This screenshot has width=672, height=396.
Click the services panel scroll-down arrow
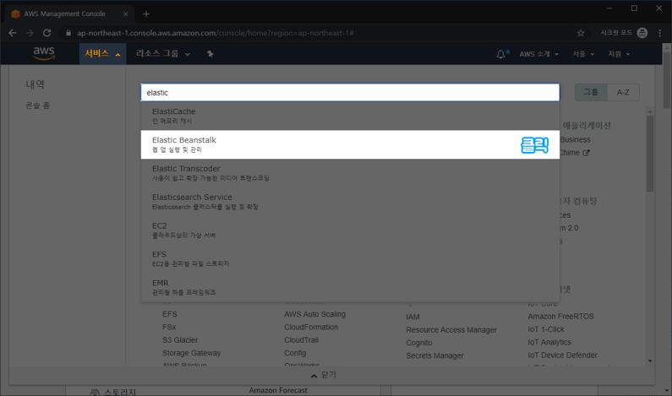coord(650,361)
